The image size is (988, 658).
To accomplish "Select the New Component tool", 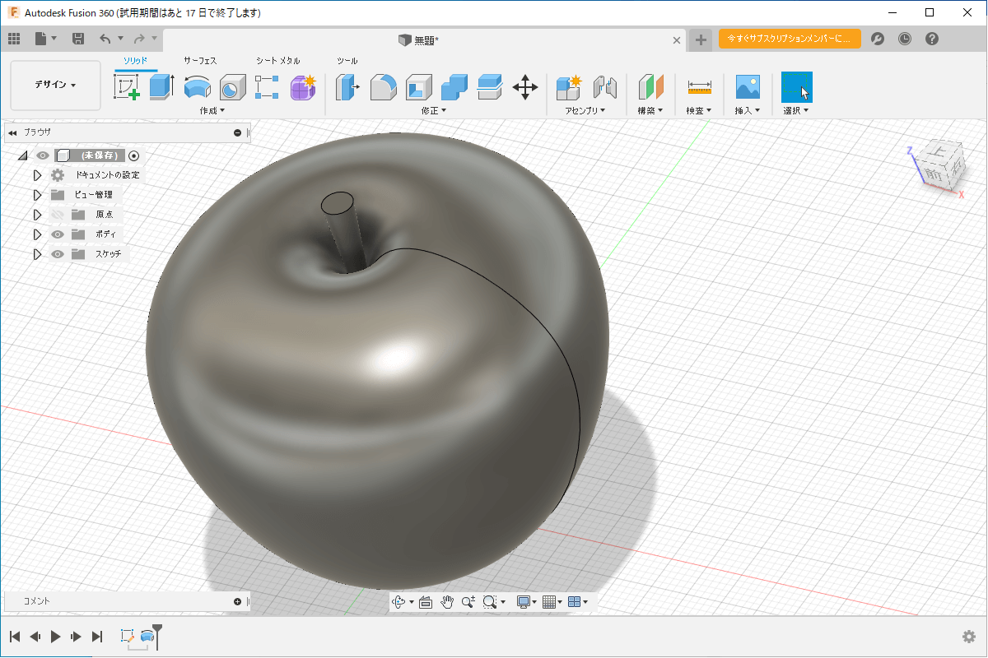I will [x=569, y=86].
